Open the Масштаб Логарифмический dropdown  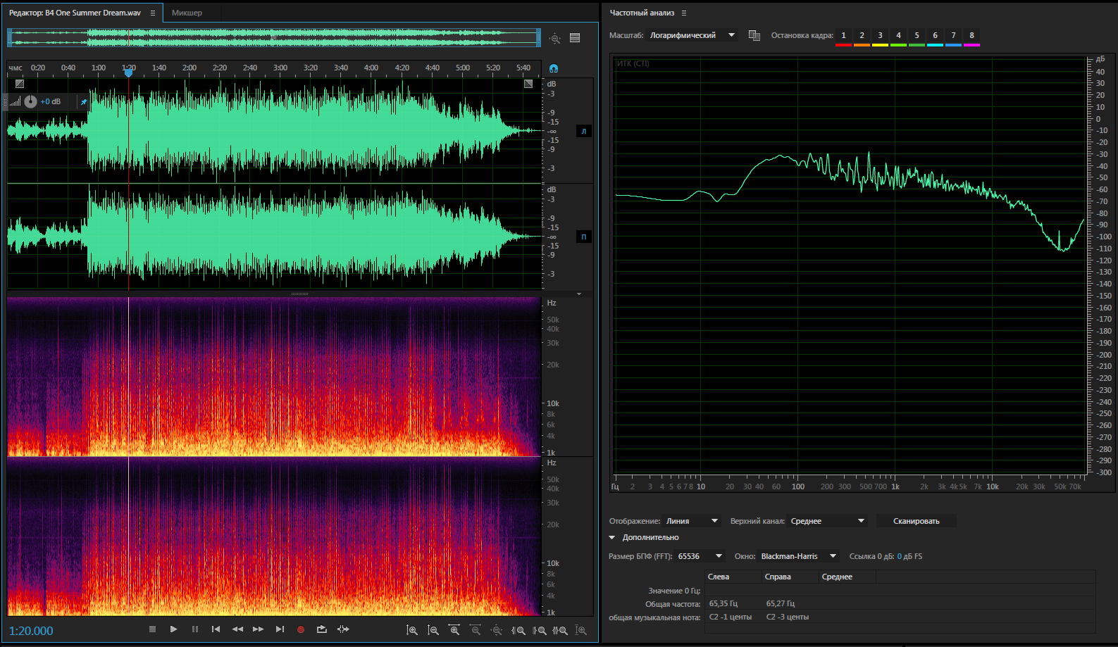(x=692, y=35)
